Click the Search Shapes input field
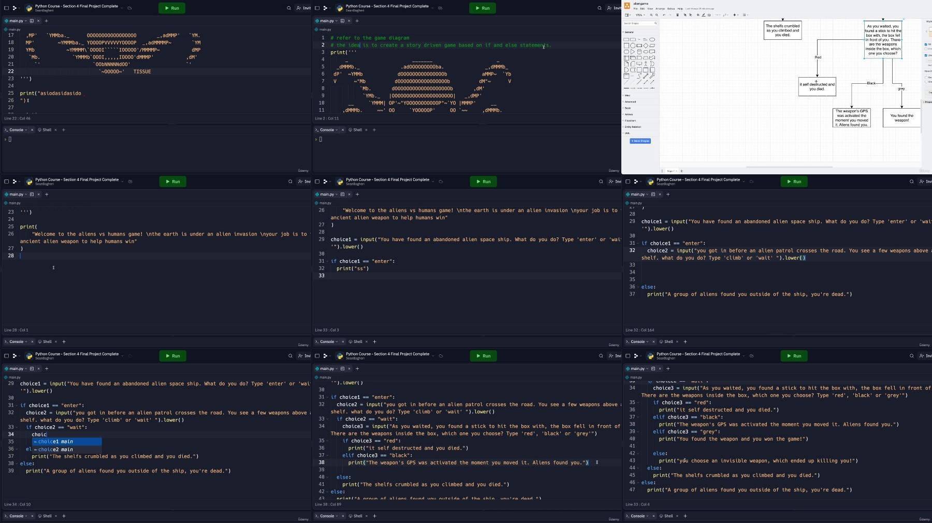The height and width of the screenshot is (523, 932). click(639, 23)
